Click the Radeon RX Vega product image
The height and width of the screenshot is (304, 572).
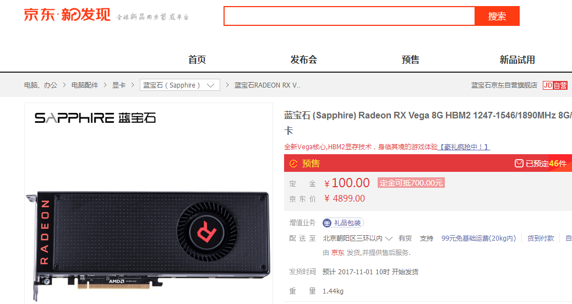148,245
